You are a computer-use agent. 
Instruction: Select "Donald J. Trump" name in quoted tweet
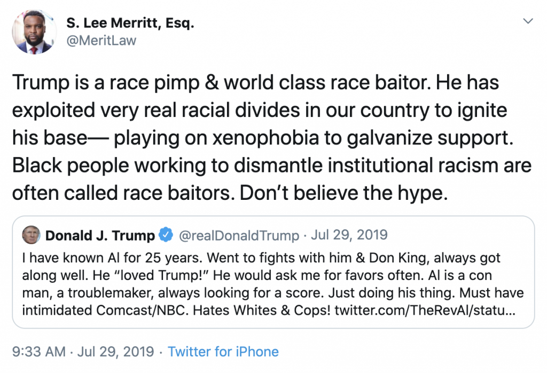coord(100,235)
